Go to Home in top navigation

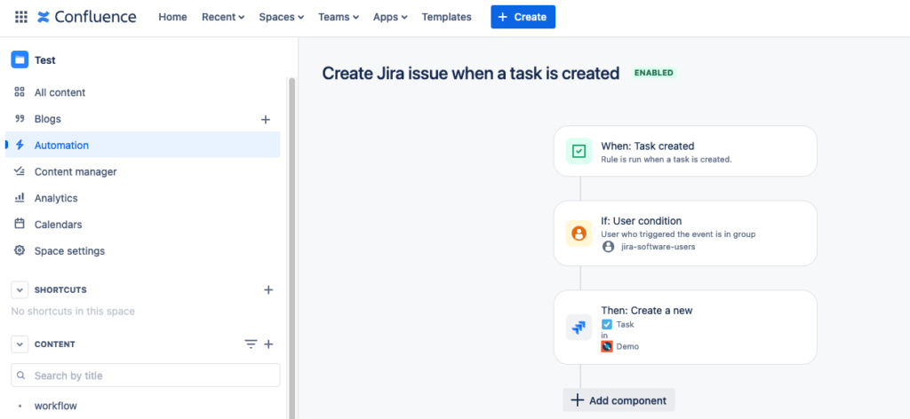pos(173,17)
